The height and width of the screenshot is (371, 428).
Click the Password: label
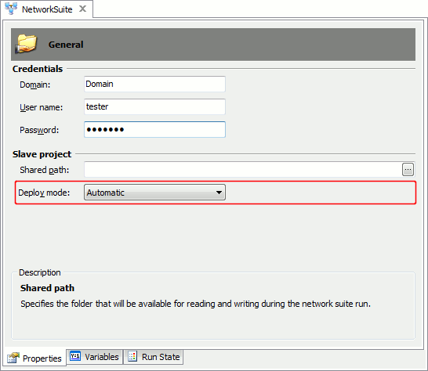coord(39,130)
